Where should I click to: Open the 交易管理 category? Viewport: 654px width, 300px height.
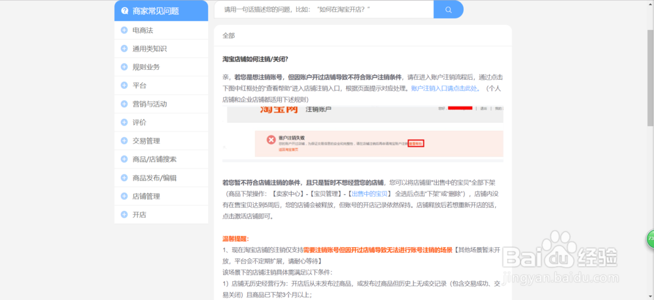(161, 141)
